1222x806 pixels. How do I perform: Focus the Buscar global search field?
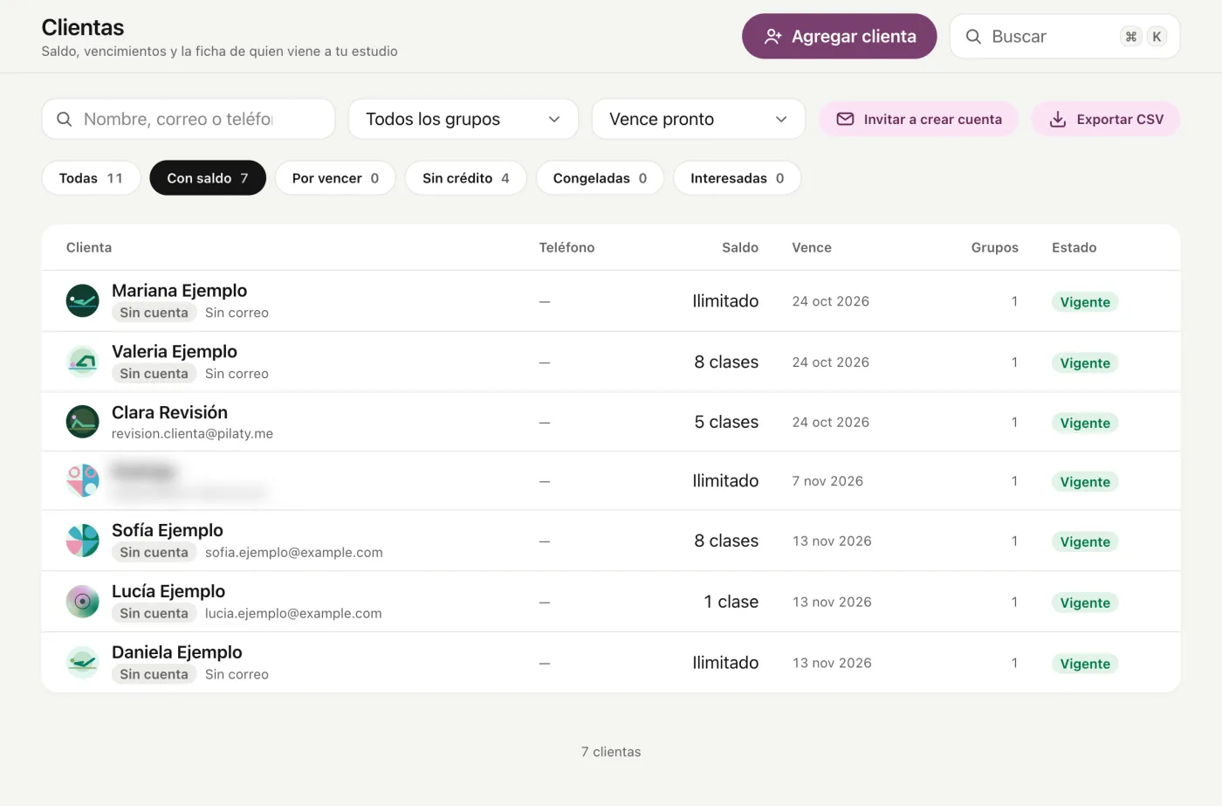[x=1065, y=37]
